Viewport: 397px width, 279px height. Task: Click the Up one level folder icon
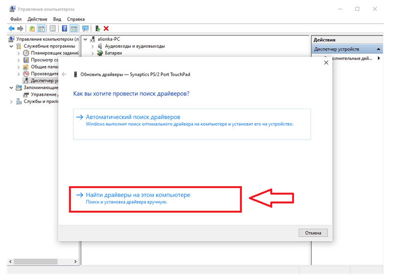[x=32, y=28]
